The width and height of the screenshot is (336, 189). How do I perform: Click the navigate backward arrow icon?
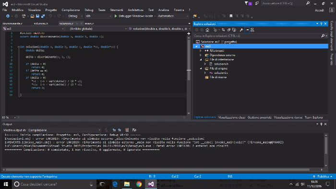tap(8, 16)
